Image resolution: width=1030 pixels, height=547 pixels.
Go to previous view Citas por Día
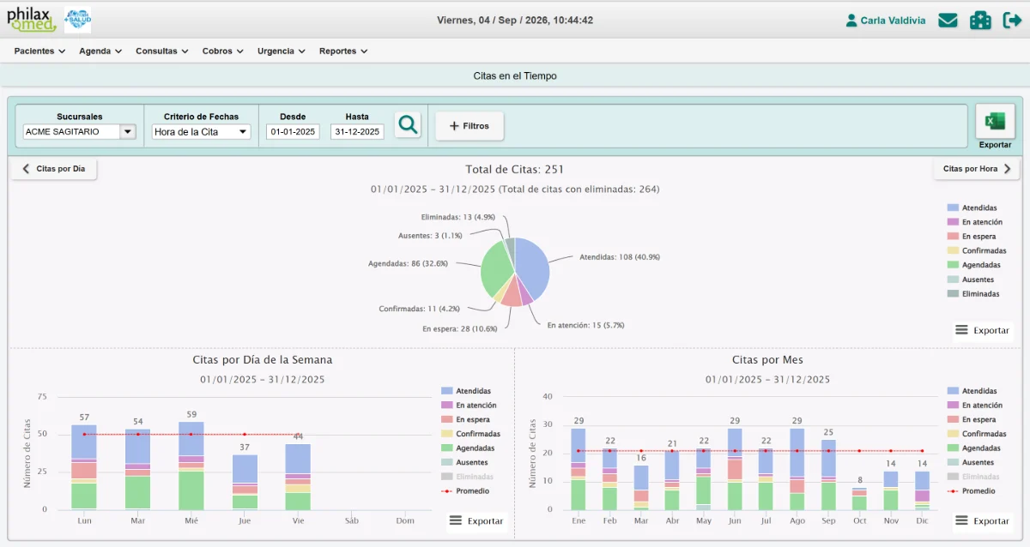tap(54, 169)
